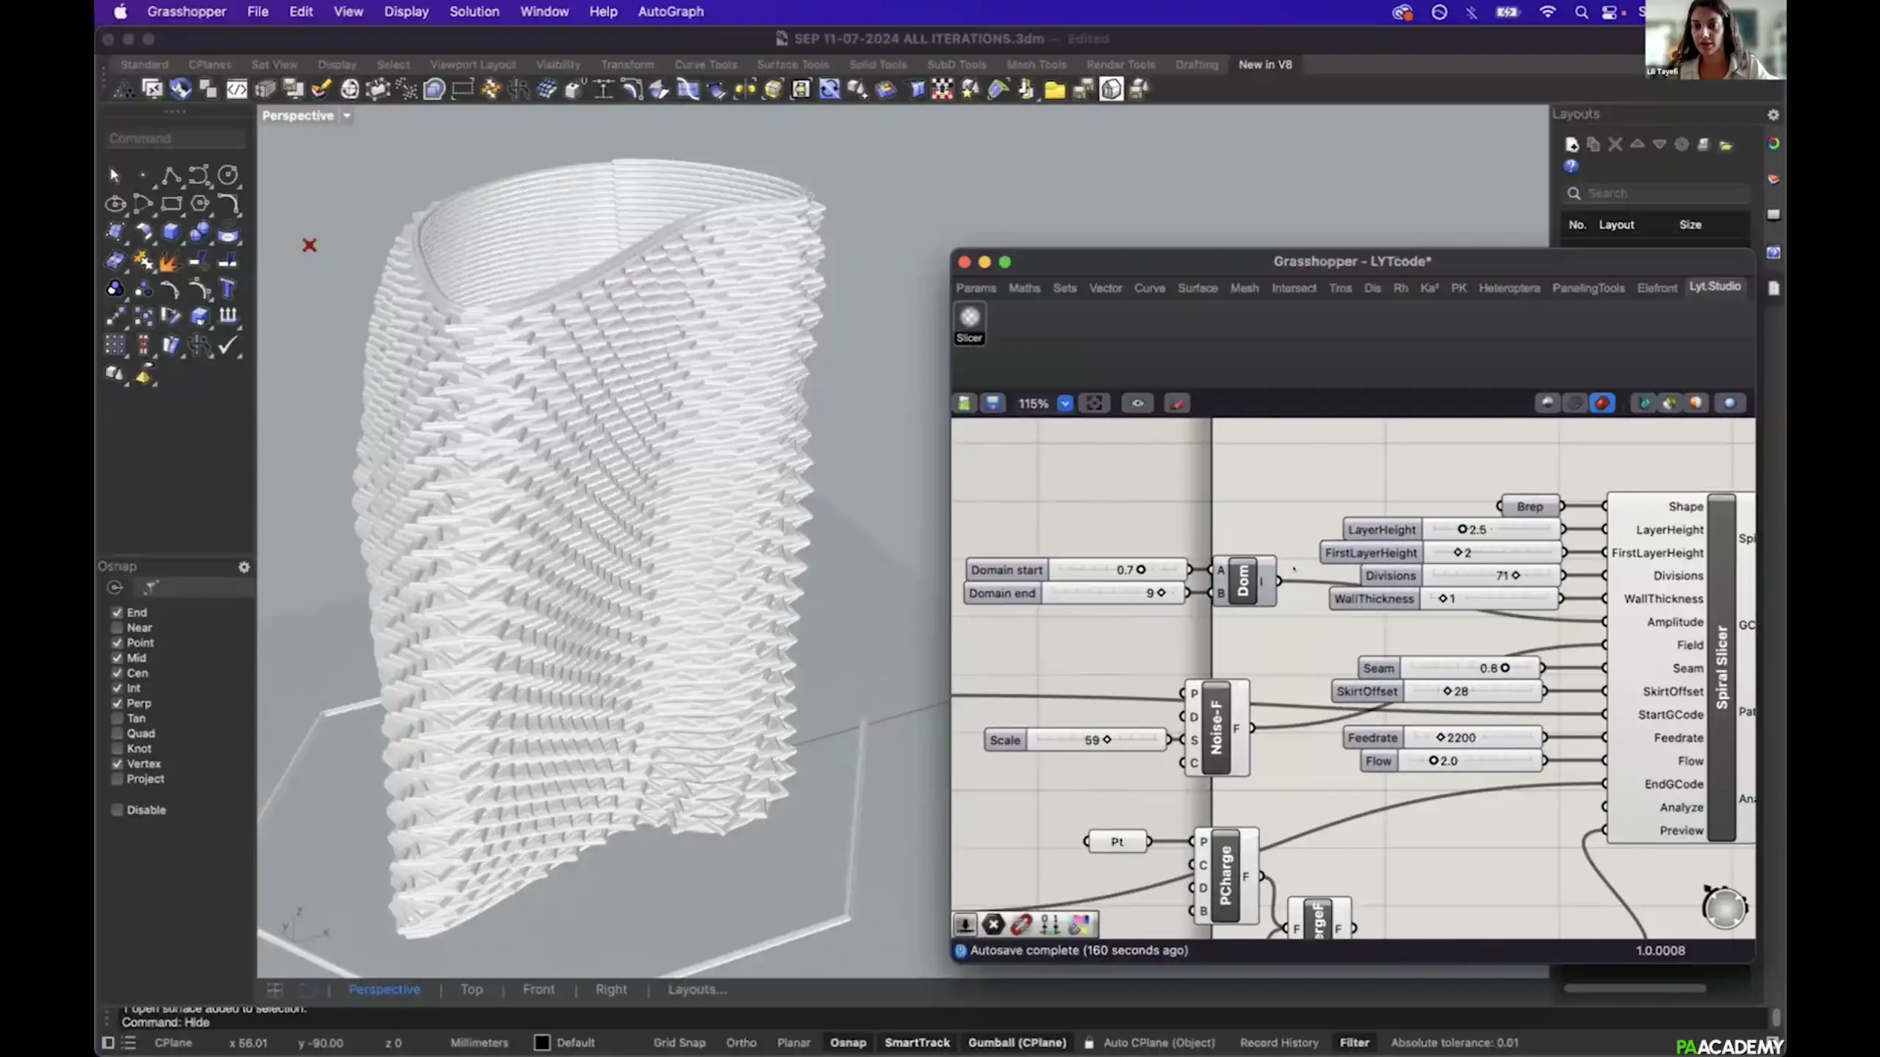This screenshot has height=1057, width=1880.
Task: Click the Grasshopper save document icon
Action: point(993,403)
